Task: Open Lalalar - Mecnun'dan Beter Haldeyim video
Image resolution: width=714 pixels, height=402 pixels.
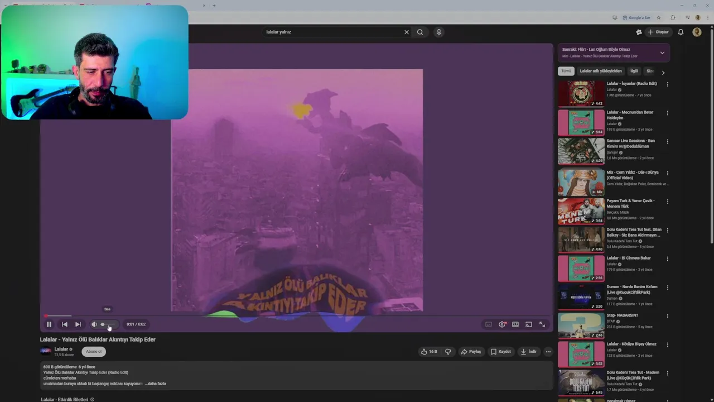Action: pyautogui.click(x=581, y=123)
